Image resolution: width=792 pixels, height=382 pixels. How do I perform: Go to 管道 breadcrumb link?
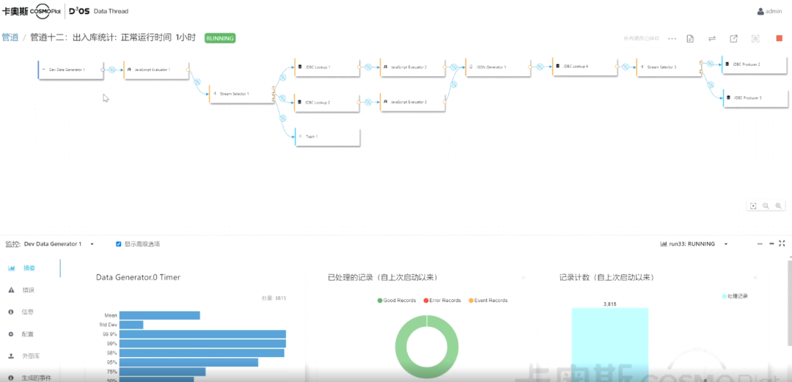pos(10,37)
